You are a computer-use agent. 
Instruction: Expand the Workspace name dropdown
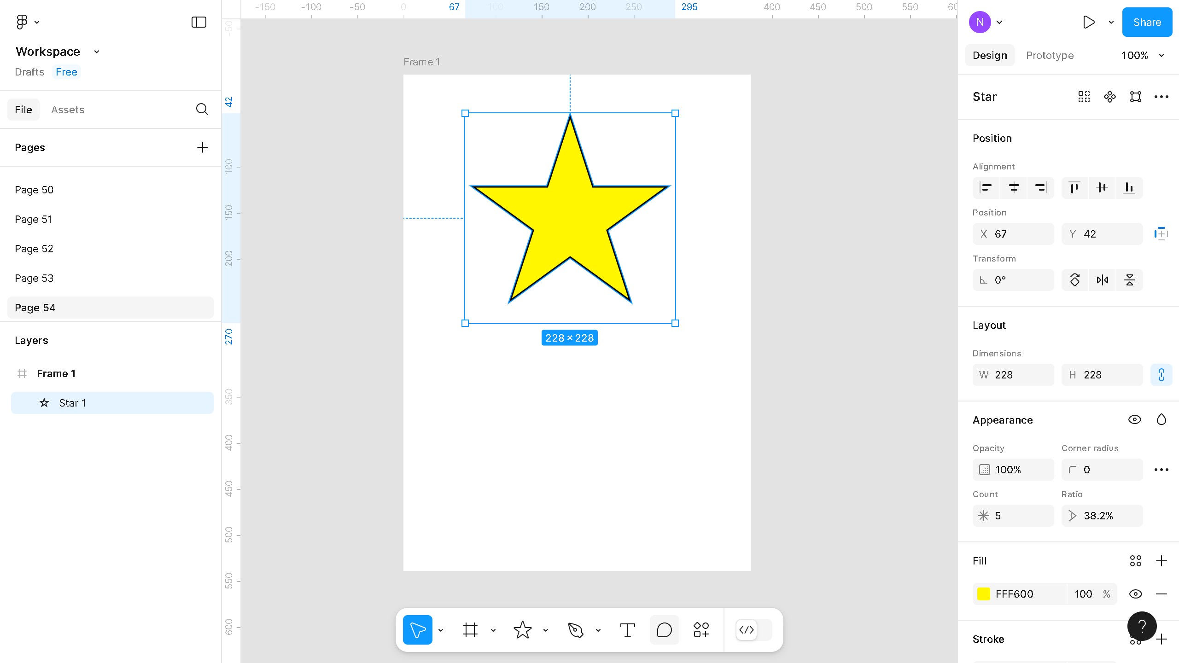click(x=97, y=52)
